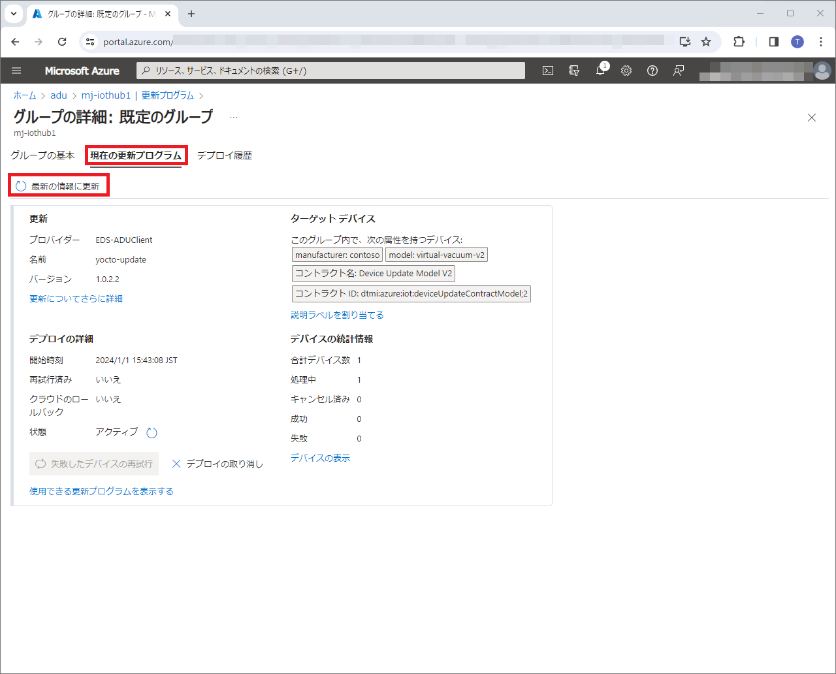Close the group details blade with X

(x=812, y=118)
